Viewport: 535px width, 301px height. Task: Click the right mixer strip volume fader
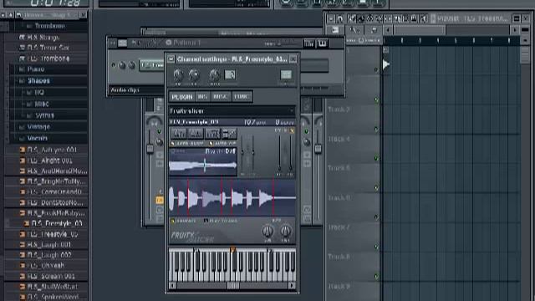click(318, 149)
